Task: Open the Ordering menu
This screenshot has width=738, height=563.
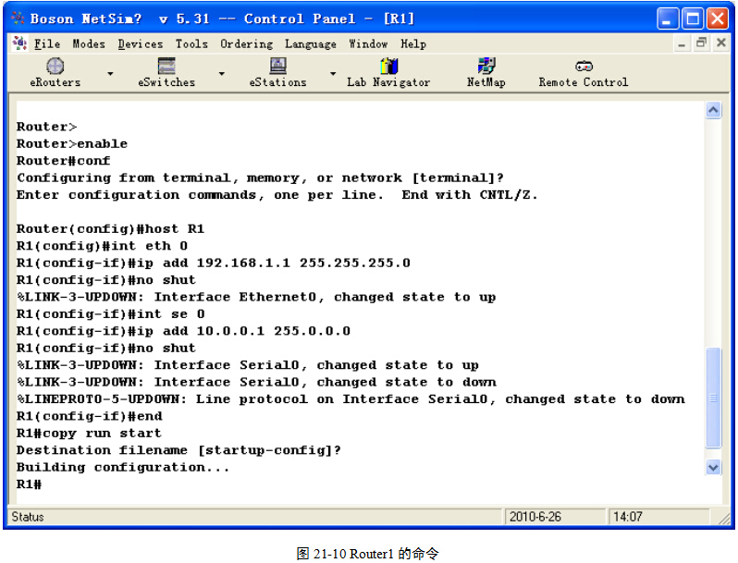Action: tap(247, 43)
